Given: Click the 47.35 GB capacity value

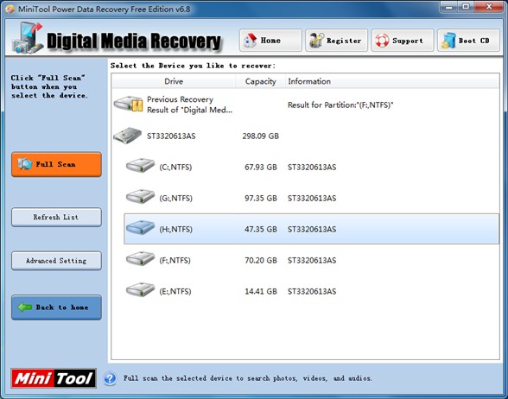Looking at the screenshot, I should pyautogui.click(x=261, y=230).
